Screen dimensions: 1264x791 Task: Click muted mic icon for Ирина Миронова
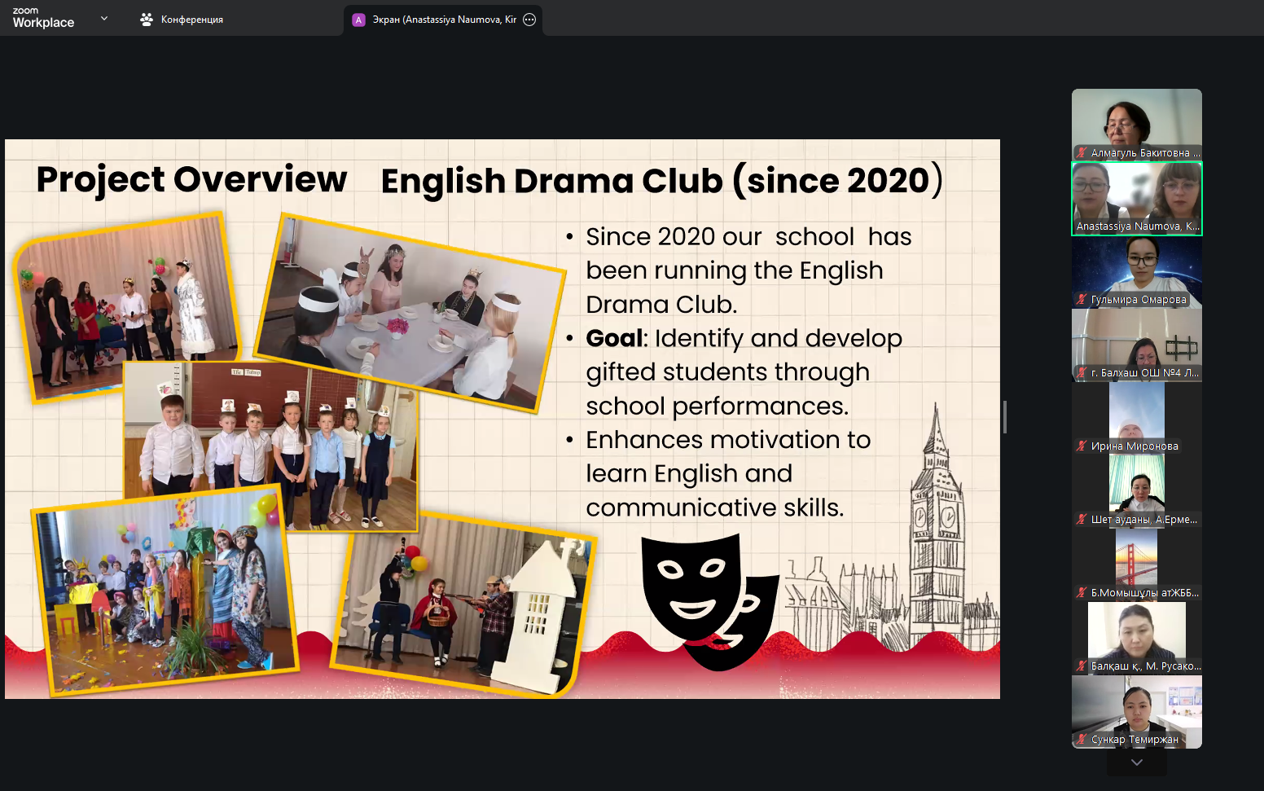[x=1082, y=446]
